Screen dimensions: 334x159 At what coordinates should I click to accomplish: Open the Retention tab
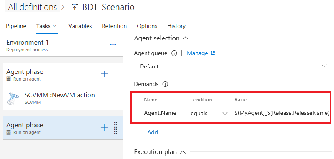(114, 26)
